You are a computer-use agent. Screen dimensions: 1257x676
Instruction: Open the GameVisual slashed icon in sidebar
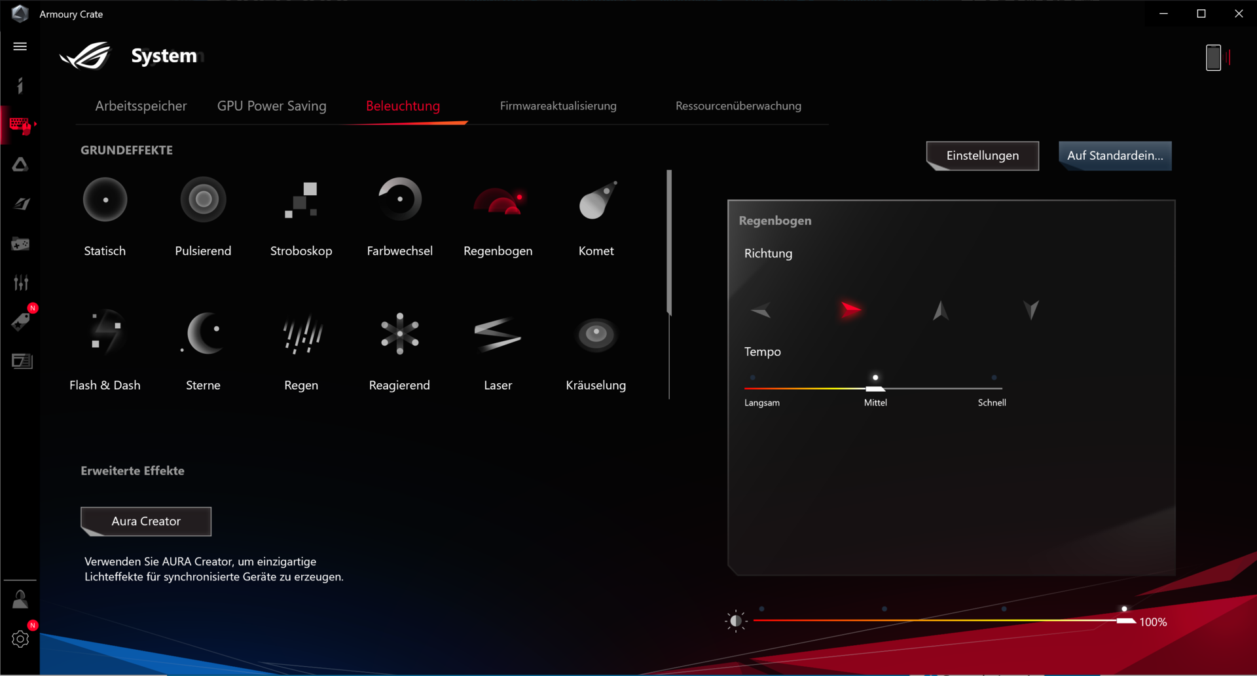point(20,204)
